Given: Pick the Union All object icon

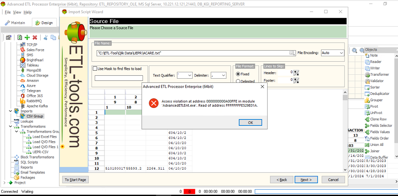Looking at the screenshot, I should (x=367, y=145).
